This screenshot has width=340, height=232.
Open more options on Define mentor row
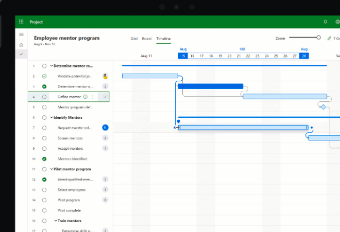coord(93,97)
